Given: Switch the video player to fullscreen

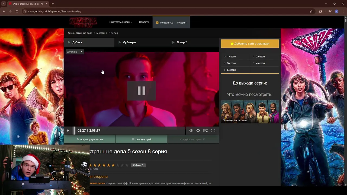Looking at the screenshot, I should tap(213, 131).
